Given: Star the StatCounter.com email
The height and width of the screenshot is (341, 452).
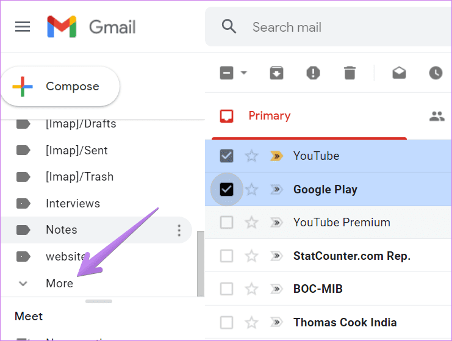Looking at the screenshot, I should (251, 256).
